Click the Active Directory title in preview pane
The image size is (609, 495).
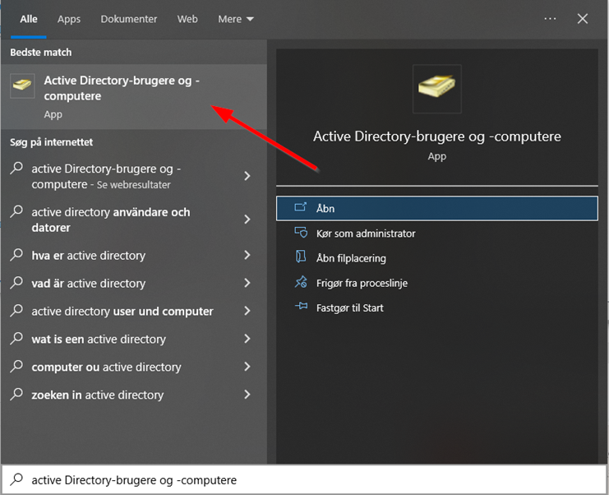coord(437,136)
